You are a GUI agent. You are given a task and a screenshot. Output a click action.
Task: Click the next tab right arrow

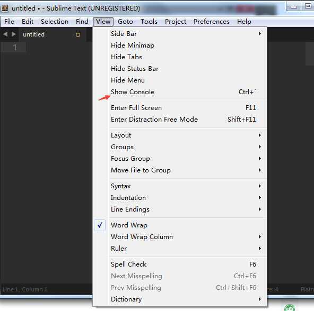14,34
